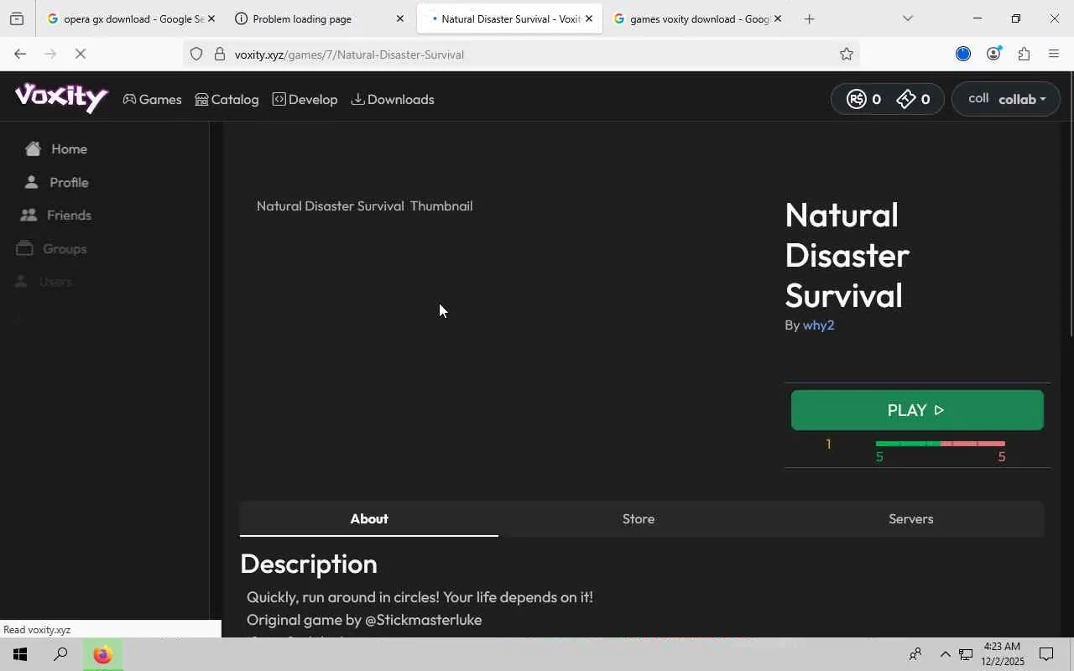The height and width of the screenshot is (671, 1074).
Task: Close the opera gx download tab
Action: point(211,18)
